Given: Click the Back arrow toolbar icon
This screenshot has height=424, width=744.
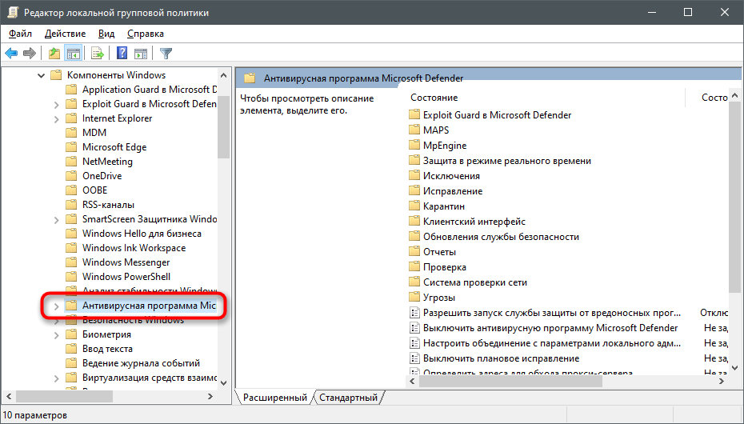Looking at the screenshot, I should point(11,53).
